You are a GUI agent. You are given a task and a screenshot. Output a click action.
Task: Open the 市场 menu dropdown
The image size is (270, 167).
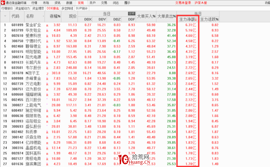[46, 3]
